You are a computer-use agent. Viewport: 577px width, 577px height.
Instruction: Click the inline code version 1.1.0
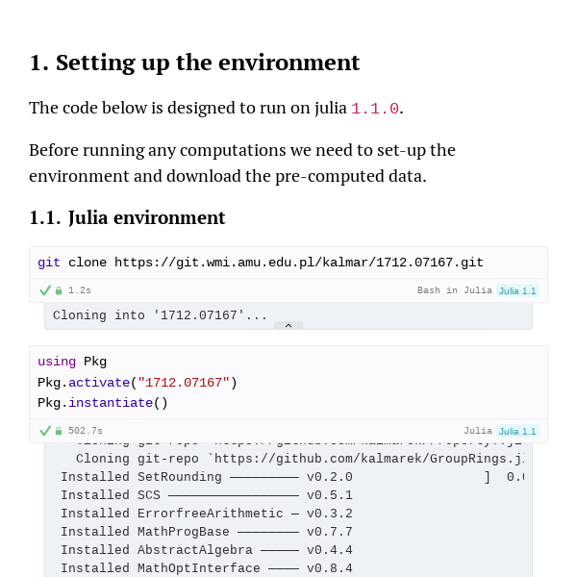(375, 109)
